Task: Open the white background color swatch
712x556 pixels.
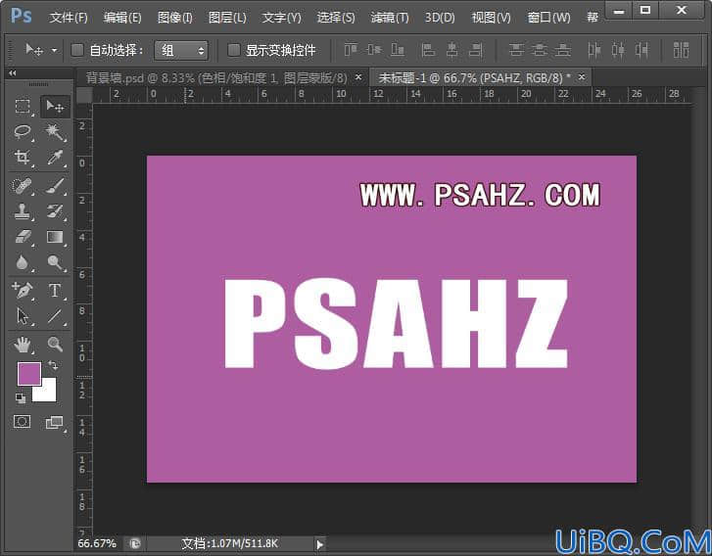Action: pyautogui.click(x=47, y=393)
